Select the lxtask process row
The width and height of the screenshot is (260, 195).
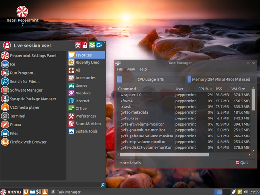[x=183, y=107]
